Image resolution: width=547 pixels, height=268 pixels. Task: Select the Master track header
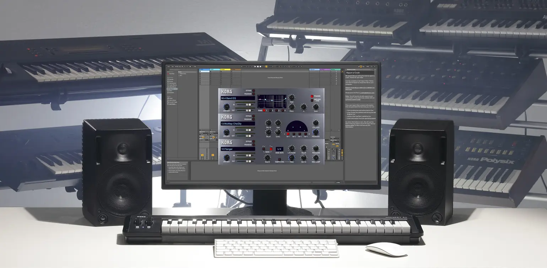point(336,69)
